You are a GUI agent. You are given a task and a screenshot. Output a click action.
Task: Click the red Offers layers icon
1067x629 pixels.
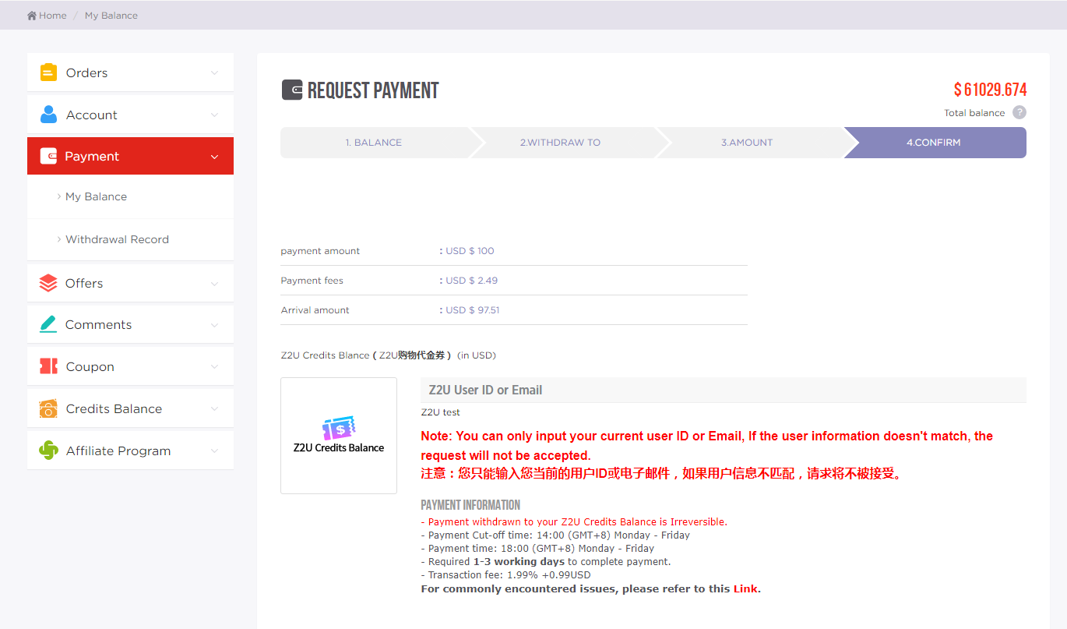[48, 283]
